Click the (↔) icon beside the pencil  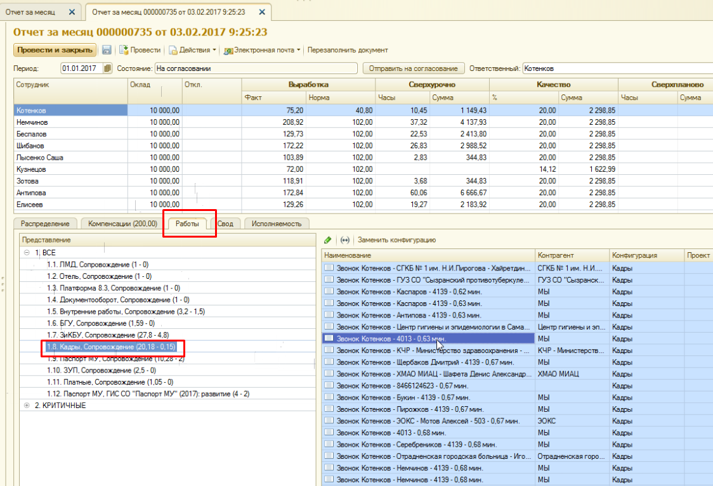[345, 240]
